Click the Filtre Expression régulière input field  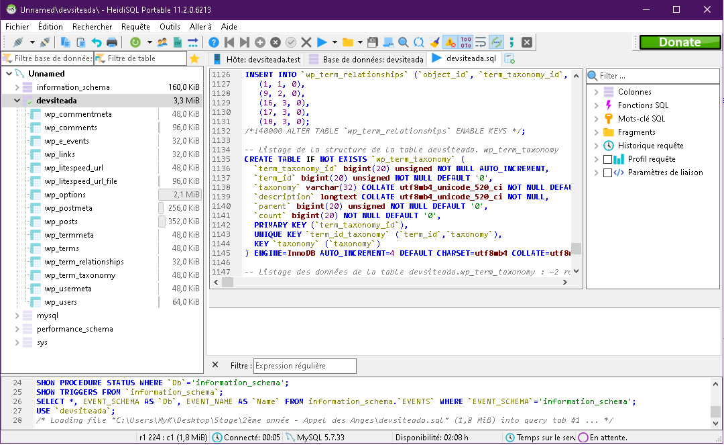305,366
